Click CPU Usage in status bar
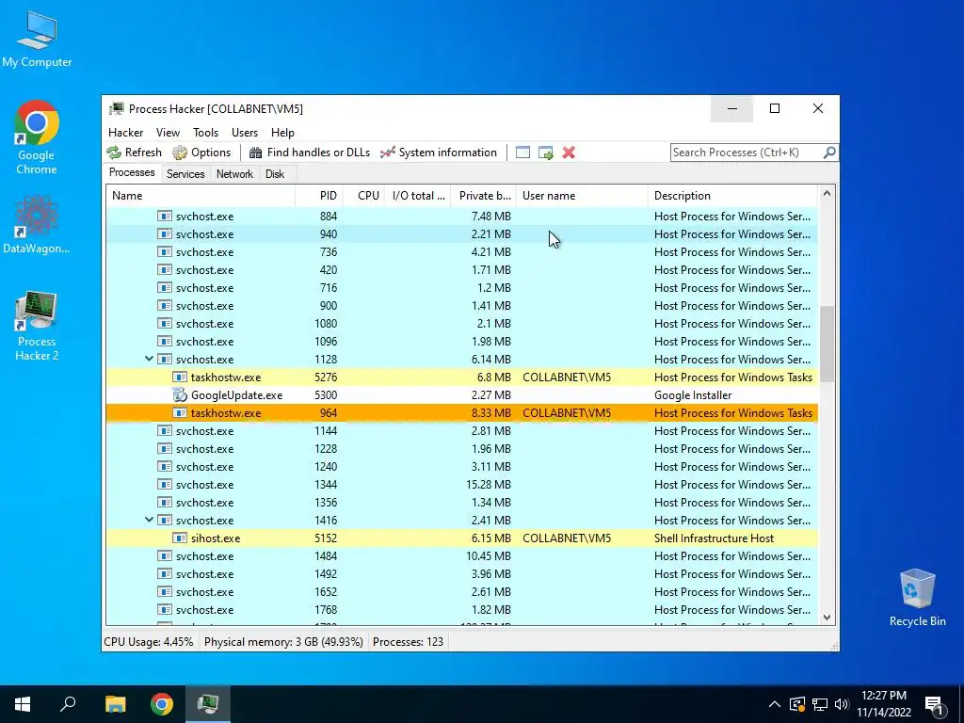The width and height of the screenshot is (964, 723). [x=149, y=642]
